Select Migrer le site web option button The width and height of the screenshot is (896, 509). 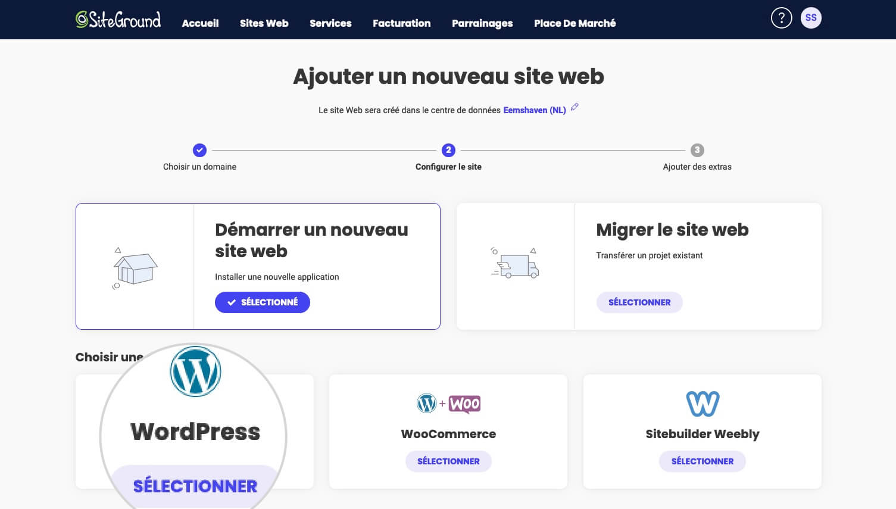coord(639,302)
